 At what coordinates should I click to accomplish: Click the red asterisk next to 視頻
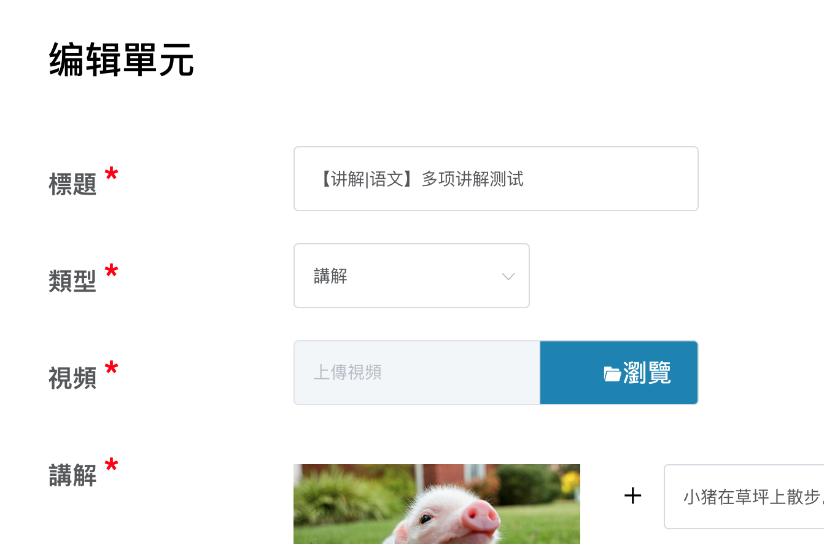(111, 369)
